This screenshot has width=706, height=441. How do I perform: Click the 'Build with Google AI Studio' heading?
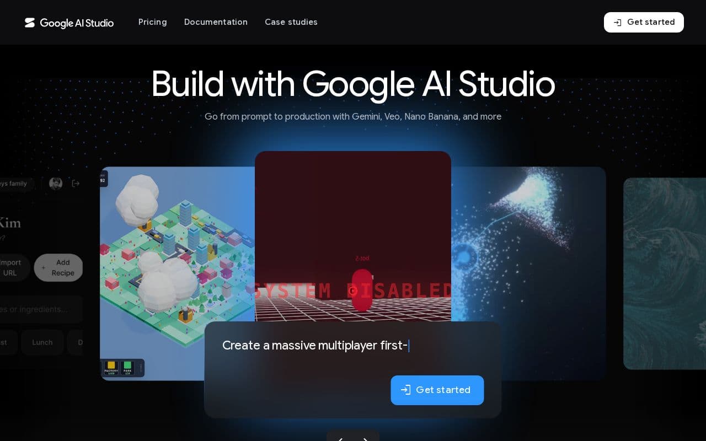coord(353,84)
